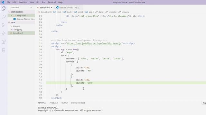Open the View menu

32,2
